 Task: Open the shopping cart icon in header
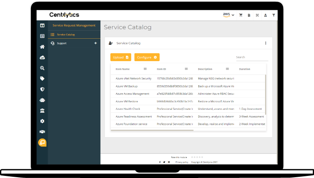pyautogui.click(x=241, y=15)
